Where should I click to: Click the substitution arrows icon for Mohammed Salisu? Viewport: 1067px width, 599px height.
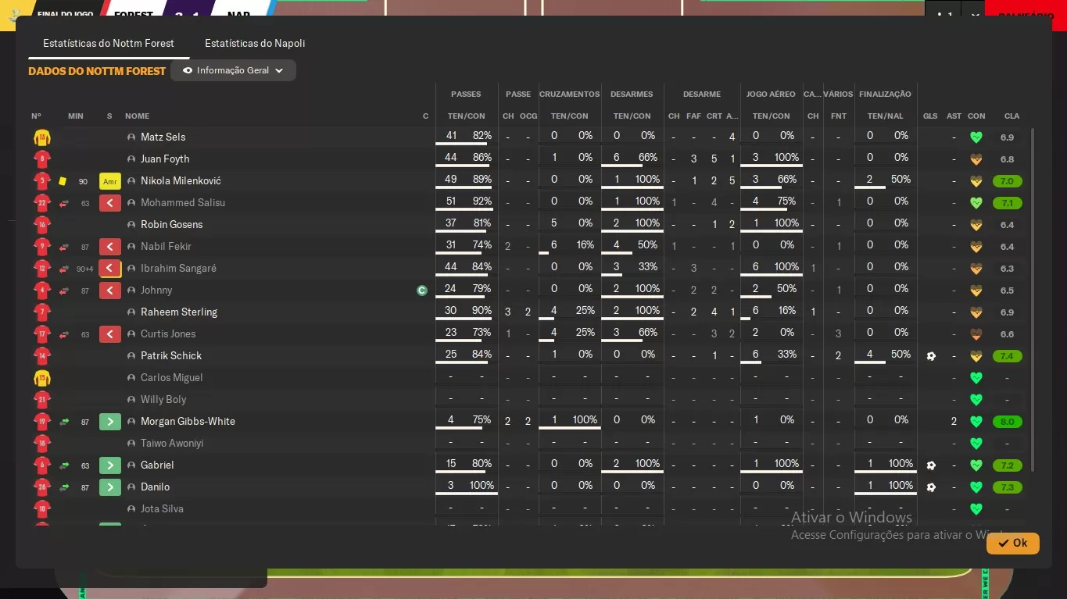64,203
